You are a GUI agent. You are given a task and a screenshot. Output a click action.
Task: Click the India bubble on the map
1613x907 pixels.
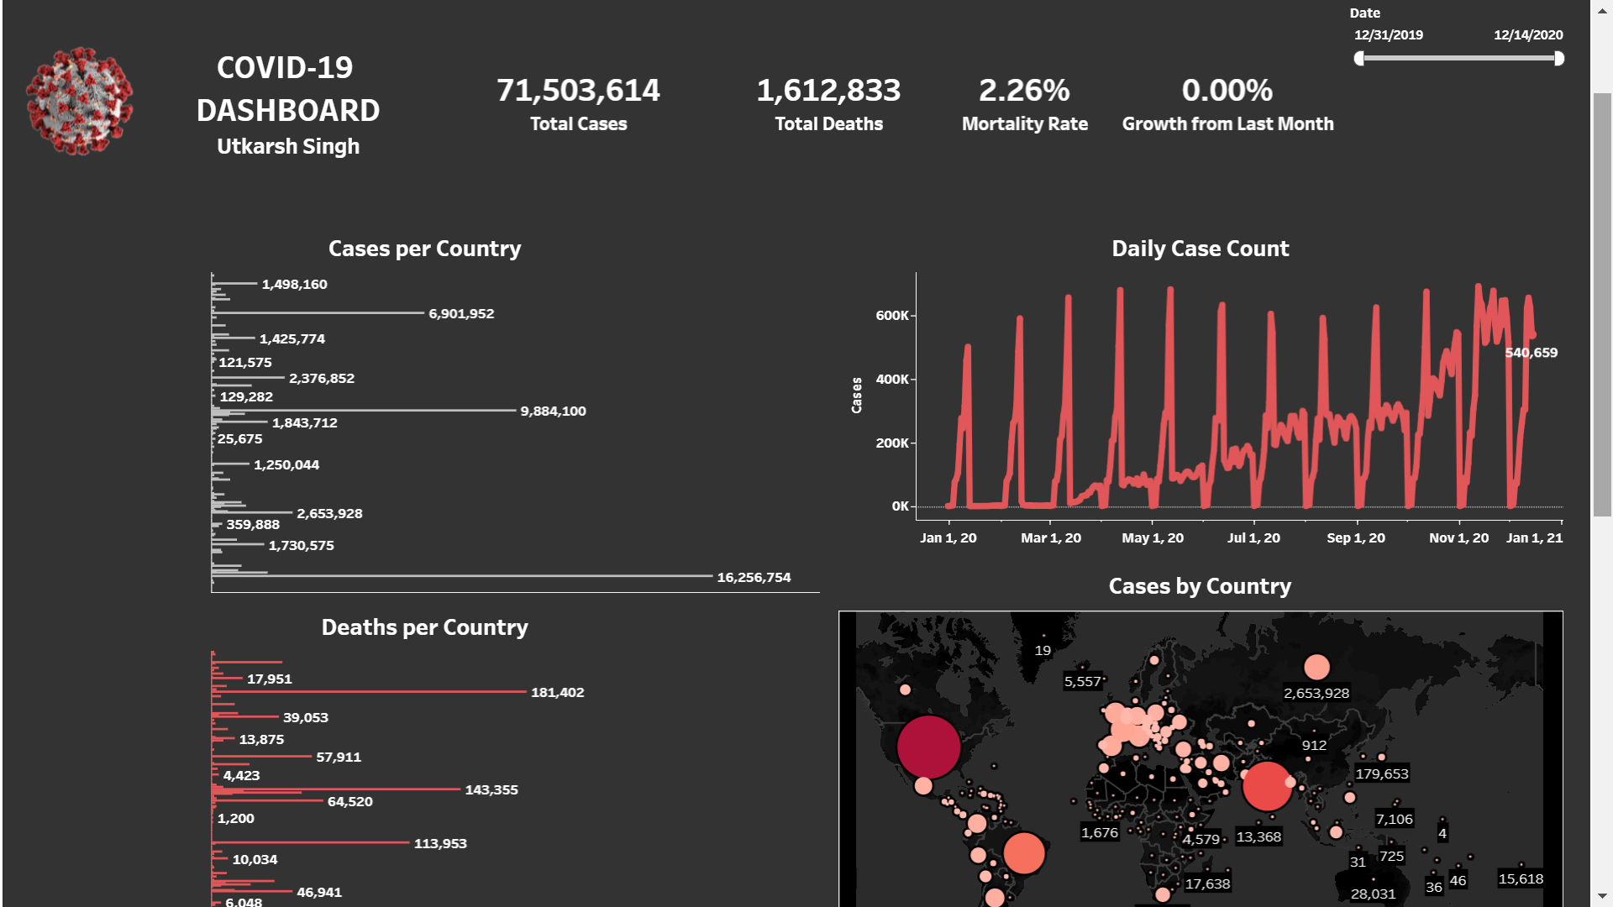coord(1266,786)
